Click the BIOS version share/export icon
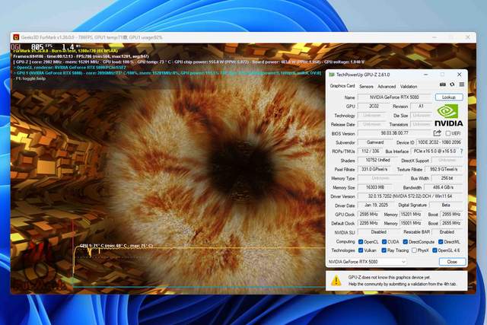 click(438, 133)
